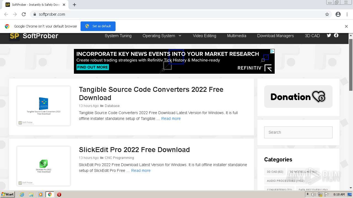
Task: Open SoftProber's Twitter page icon
Action: pos(329,35)
